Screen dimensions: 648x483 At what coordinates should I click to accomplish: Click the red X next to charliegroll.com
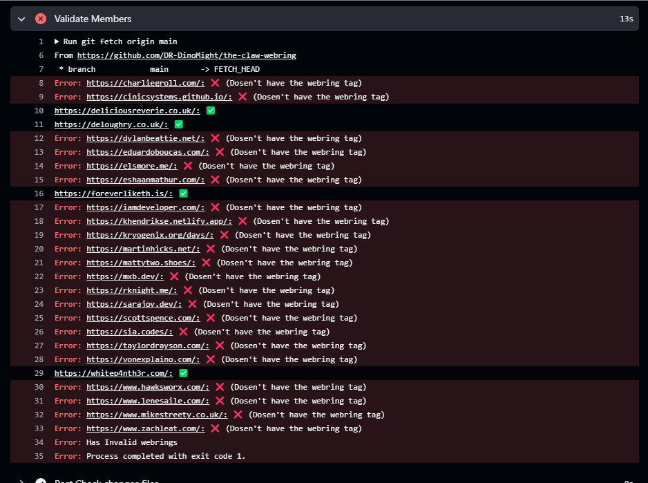point(215,83)
